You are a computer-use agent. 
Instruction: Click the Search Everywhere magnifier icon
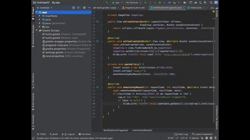[211, 3]
